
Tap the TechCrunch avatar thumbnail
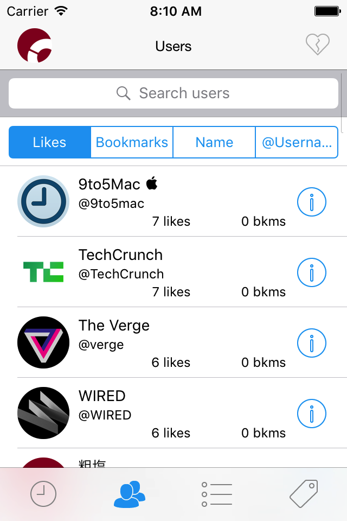[43, 272]
